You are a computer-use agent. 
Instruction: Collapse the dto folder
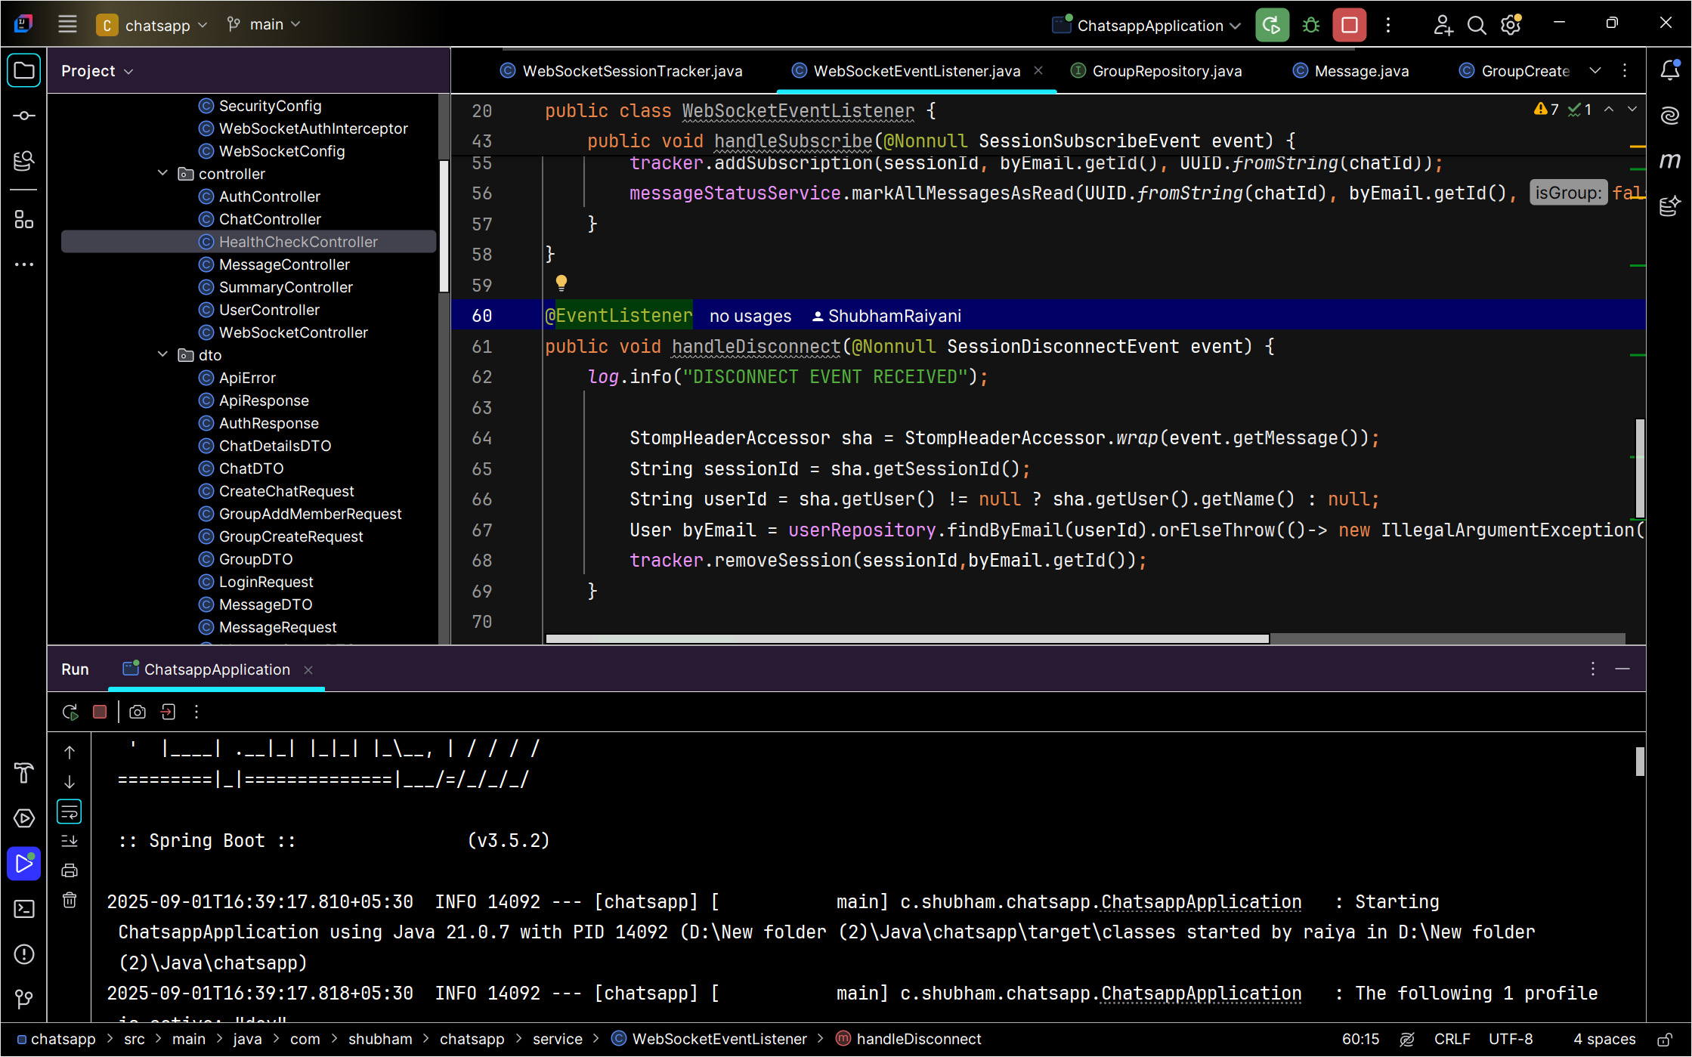click(162, 354)
